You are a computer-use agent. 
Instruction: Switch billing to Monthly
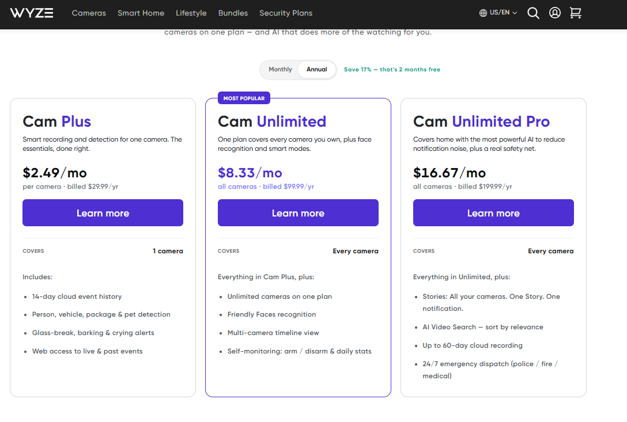(280, 69)
